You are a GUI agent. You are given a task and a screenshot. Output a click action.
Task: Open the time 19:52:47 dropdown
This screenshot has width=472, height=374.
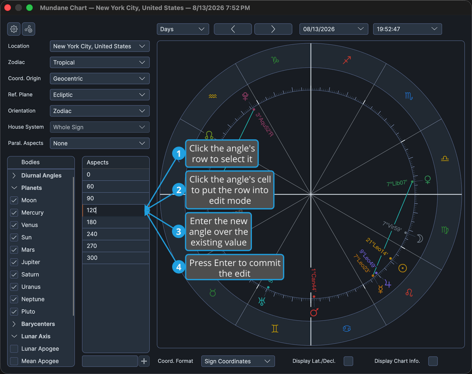pyautogui.click(x=407, y=29)
